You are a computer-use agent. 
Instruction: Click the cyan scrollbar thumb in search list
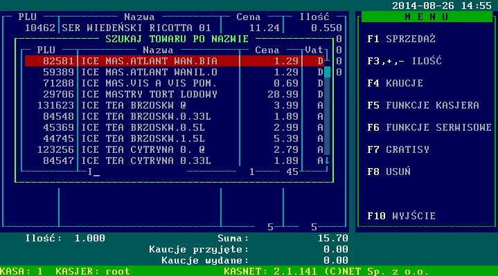point(327,72)
